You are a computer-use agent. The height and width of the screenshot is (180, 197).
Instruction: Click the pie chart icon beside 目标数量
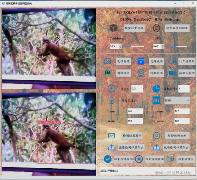(x=156, y=89)
